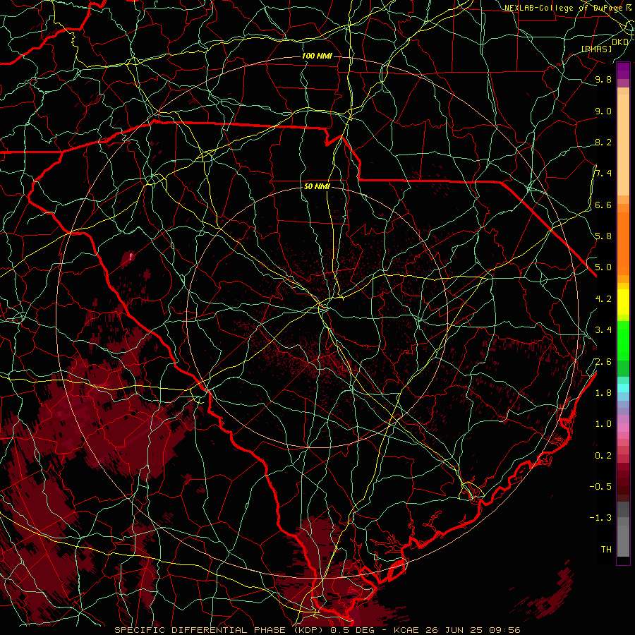Pick the yellow color band on scale
Screen dimensions: 635x635
[x=623, y=302]
